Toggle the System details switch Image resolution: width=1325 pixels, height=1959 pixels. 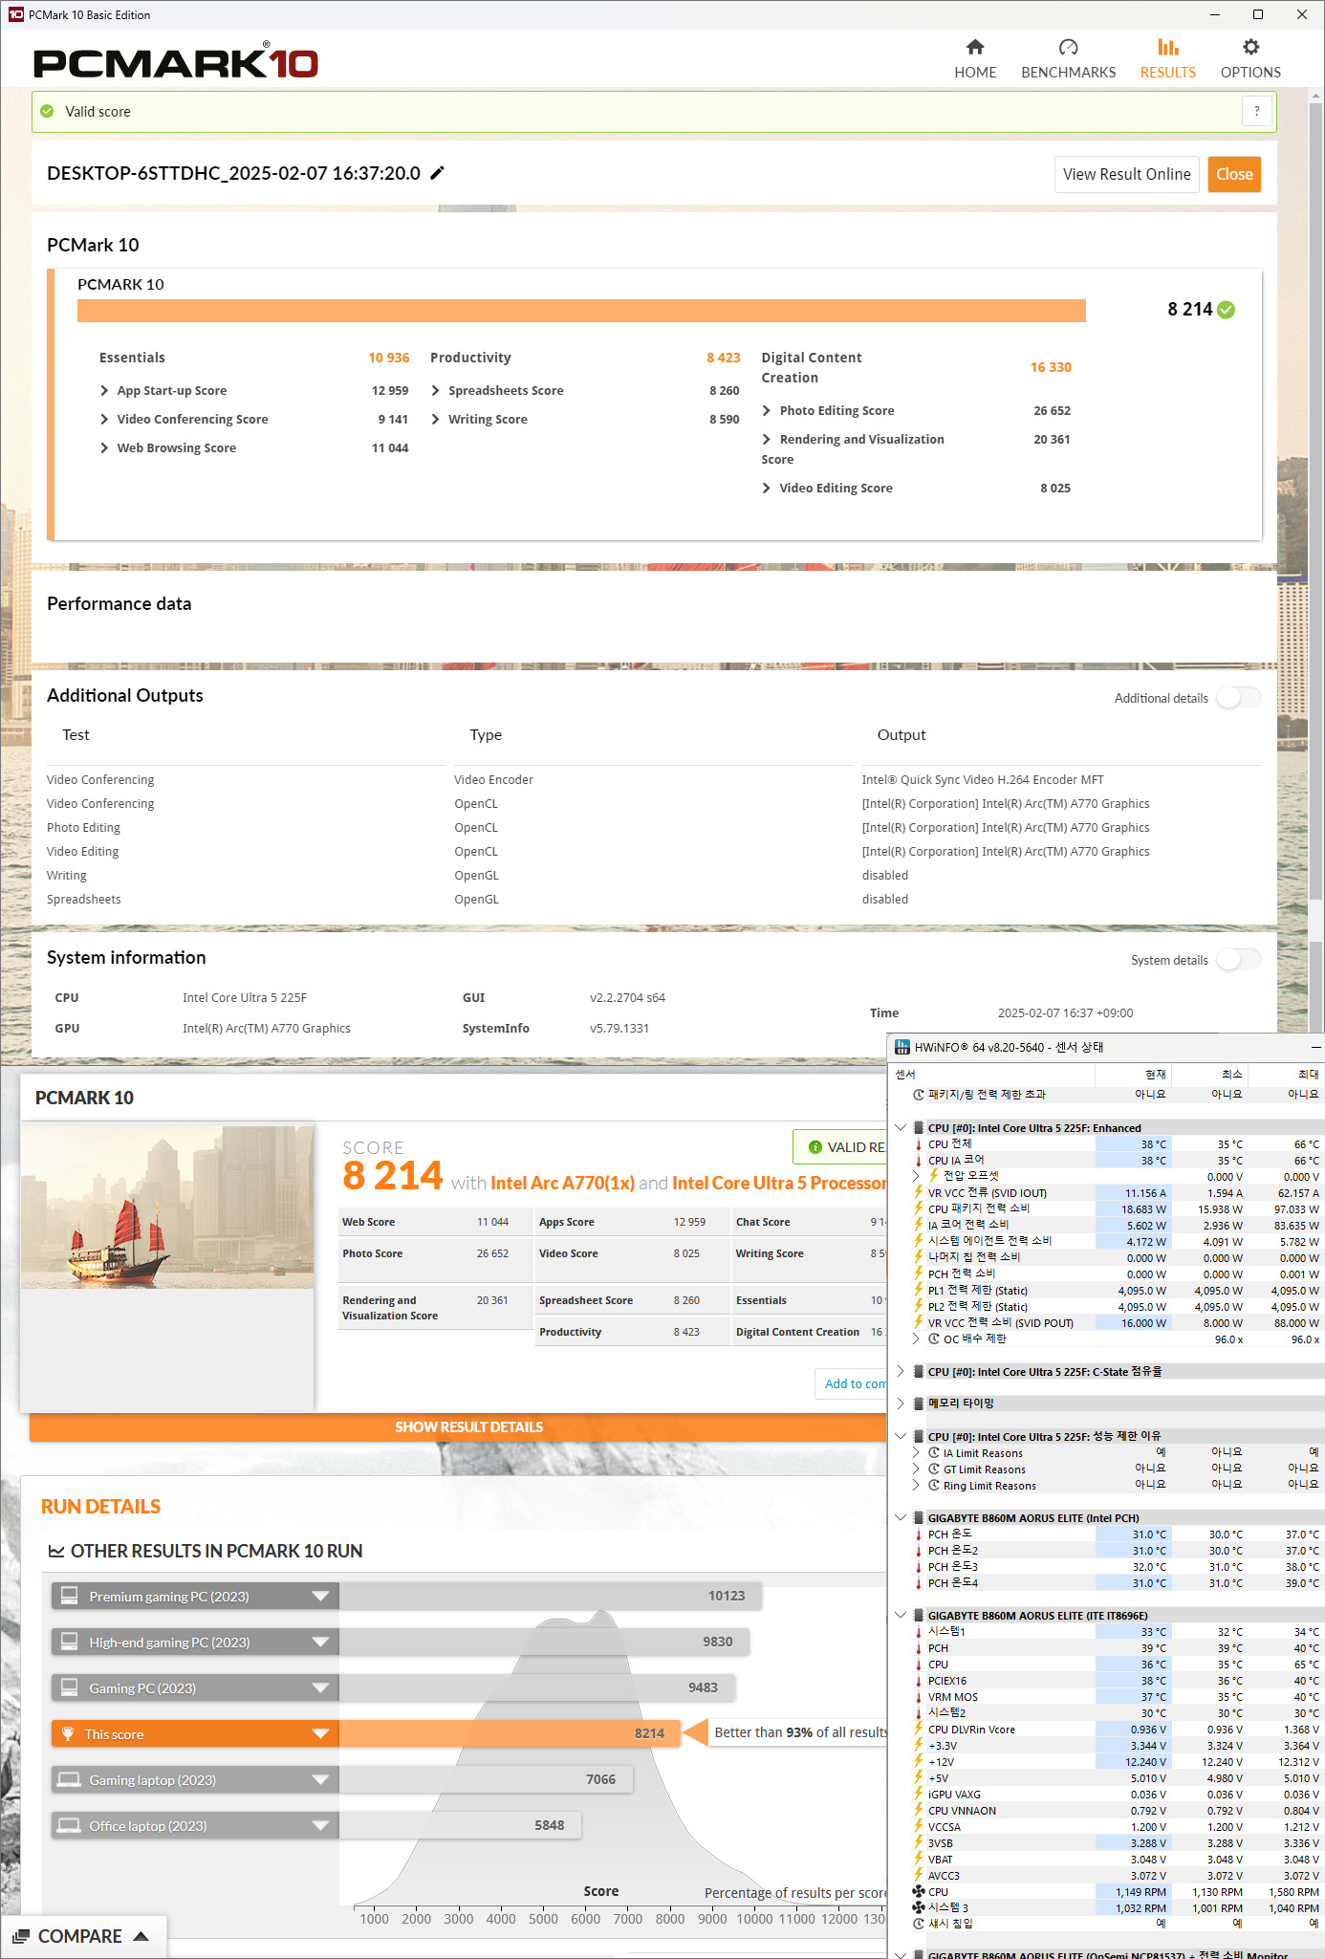point(1239,960)
